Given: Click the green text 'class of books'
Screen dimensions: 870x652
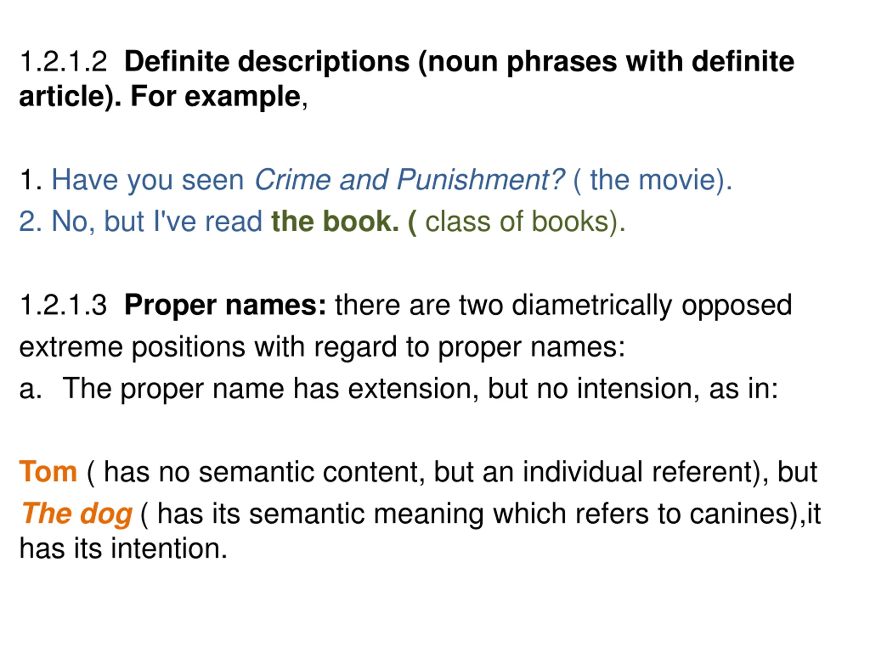Looking at the screenshot, I should tap(517, 222).
